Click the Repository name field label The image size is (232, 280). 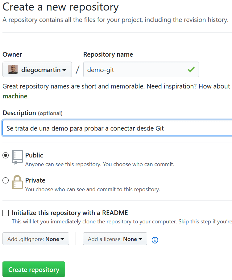[x=108, y=54]
